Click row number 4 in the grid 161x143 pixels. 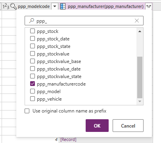[x=56, y=139]
